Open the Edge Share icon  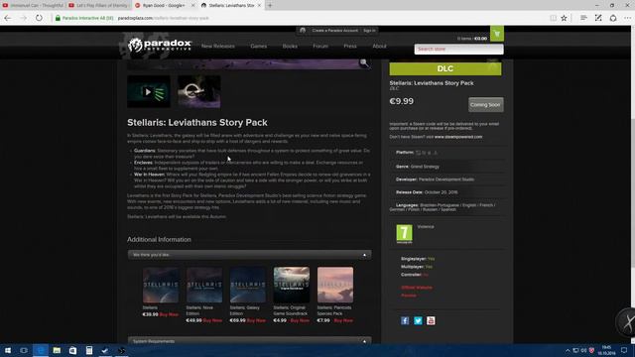[x=613, y=18]
